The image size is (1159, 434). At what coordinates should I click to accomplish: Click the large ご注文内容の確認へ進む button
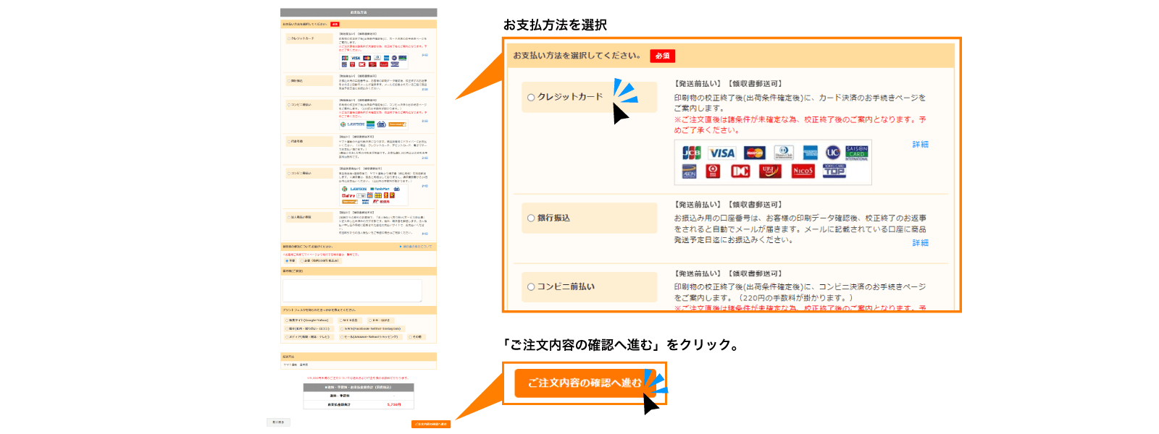585,383
